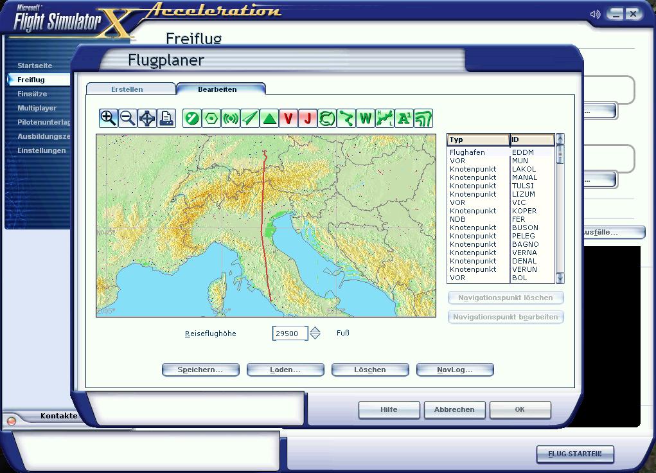Click the Speichern... button
The image size is (656, 473).
(x=200, y=370)
